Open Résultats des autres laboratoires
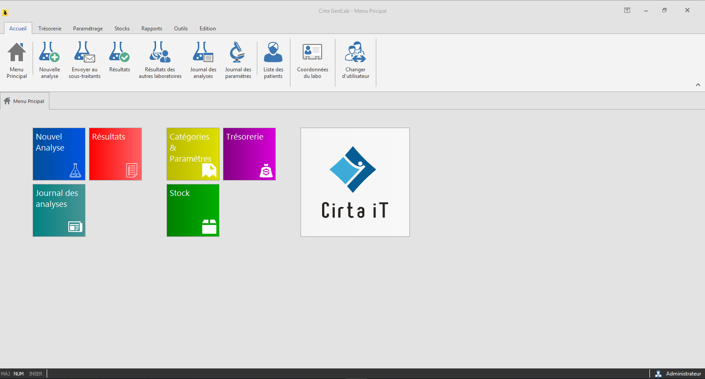 tap(160, 60)
